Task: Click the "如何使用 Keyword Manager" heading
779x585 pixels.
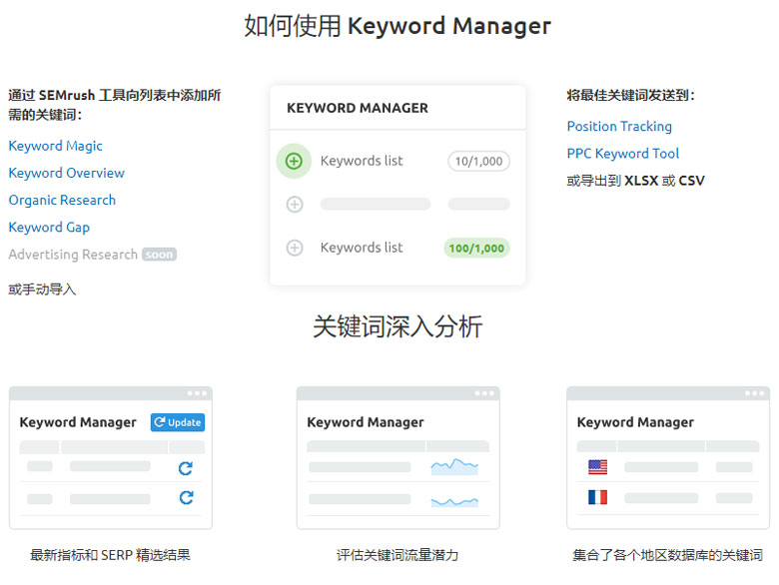Action: click(x=397, y=26)
